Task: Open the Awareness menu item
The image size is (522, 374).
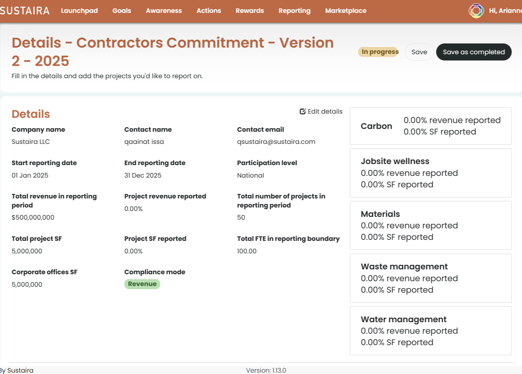Action: [164, 11]
